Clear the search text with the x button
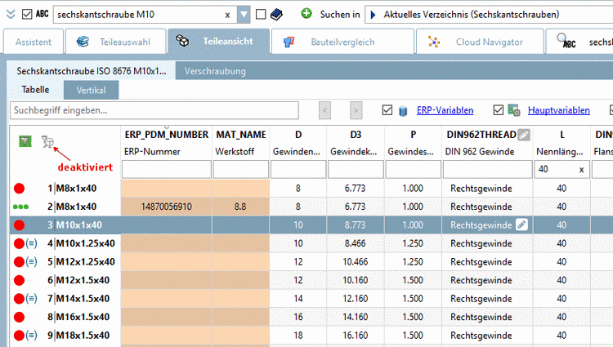 (227, 15)
